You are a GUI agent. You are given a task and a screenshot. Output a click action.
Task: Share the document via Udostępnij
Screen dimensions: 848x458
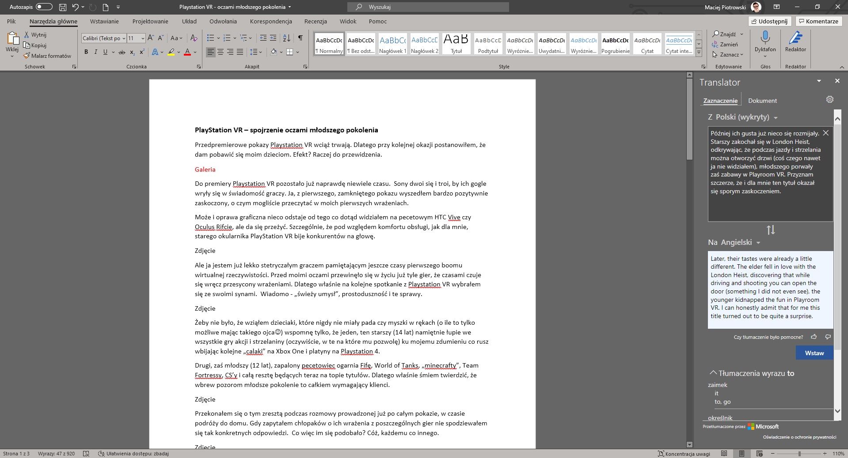[x=770, y=21]
